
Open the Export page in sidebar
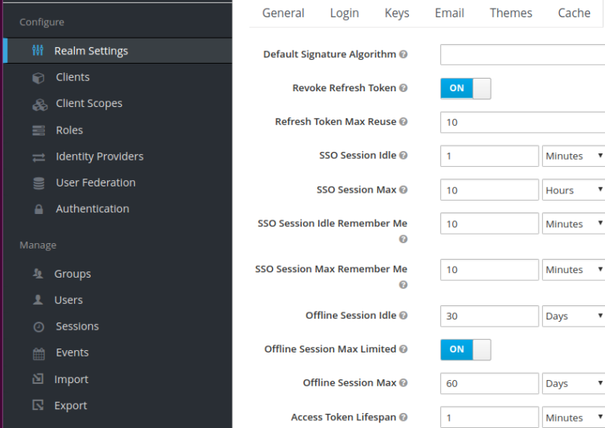71,406
